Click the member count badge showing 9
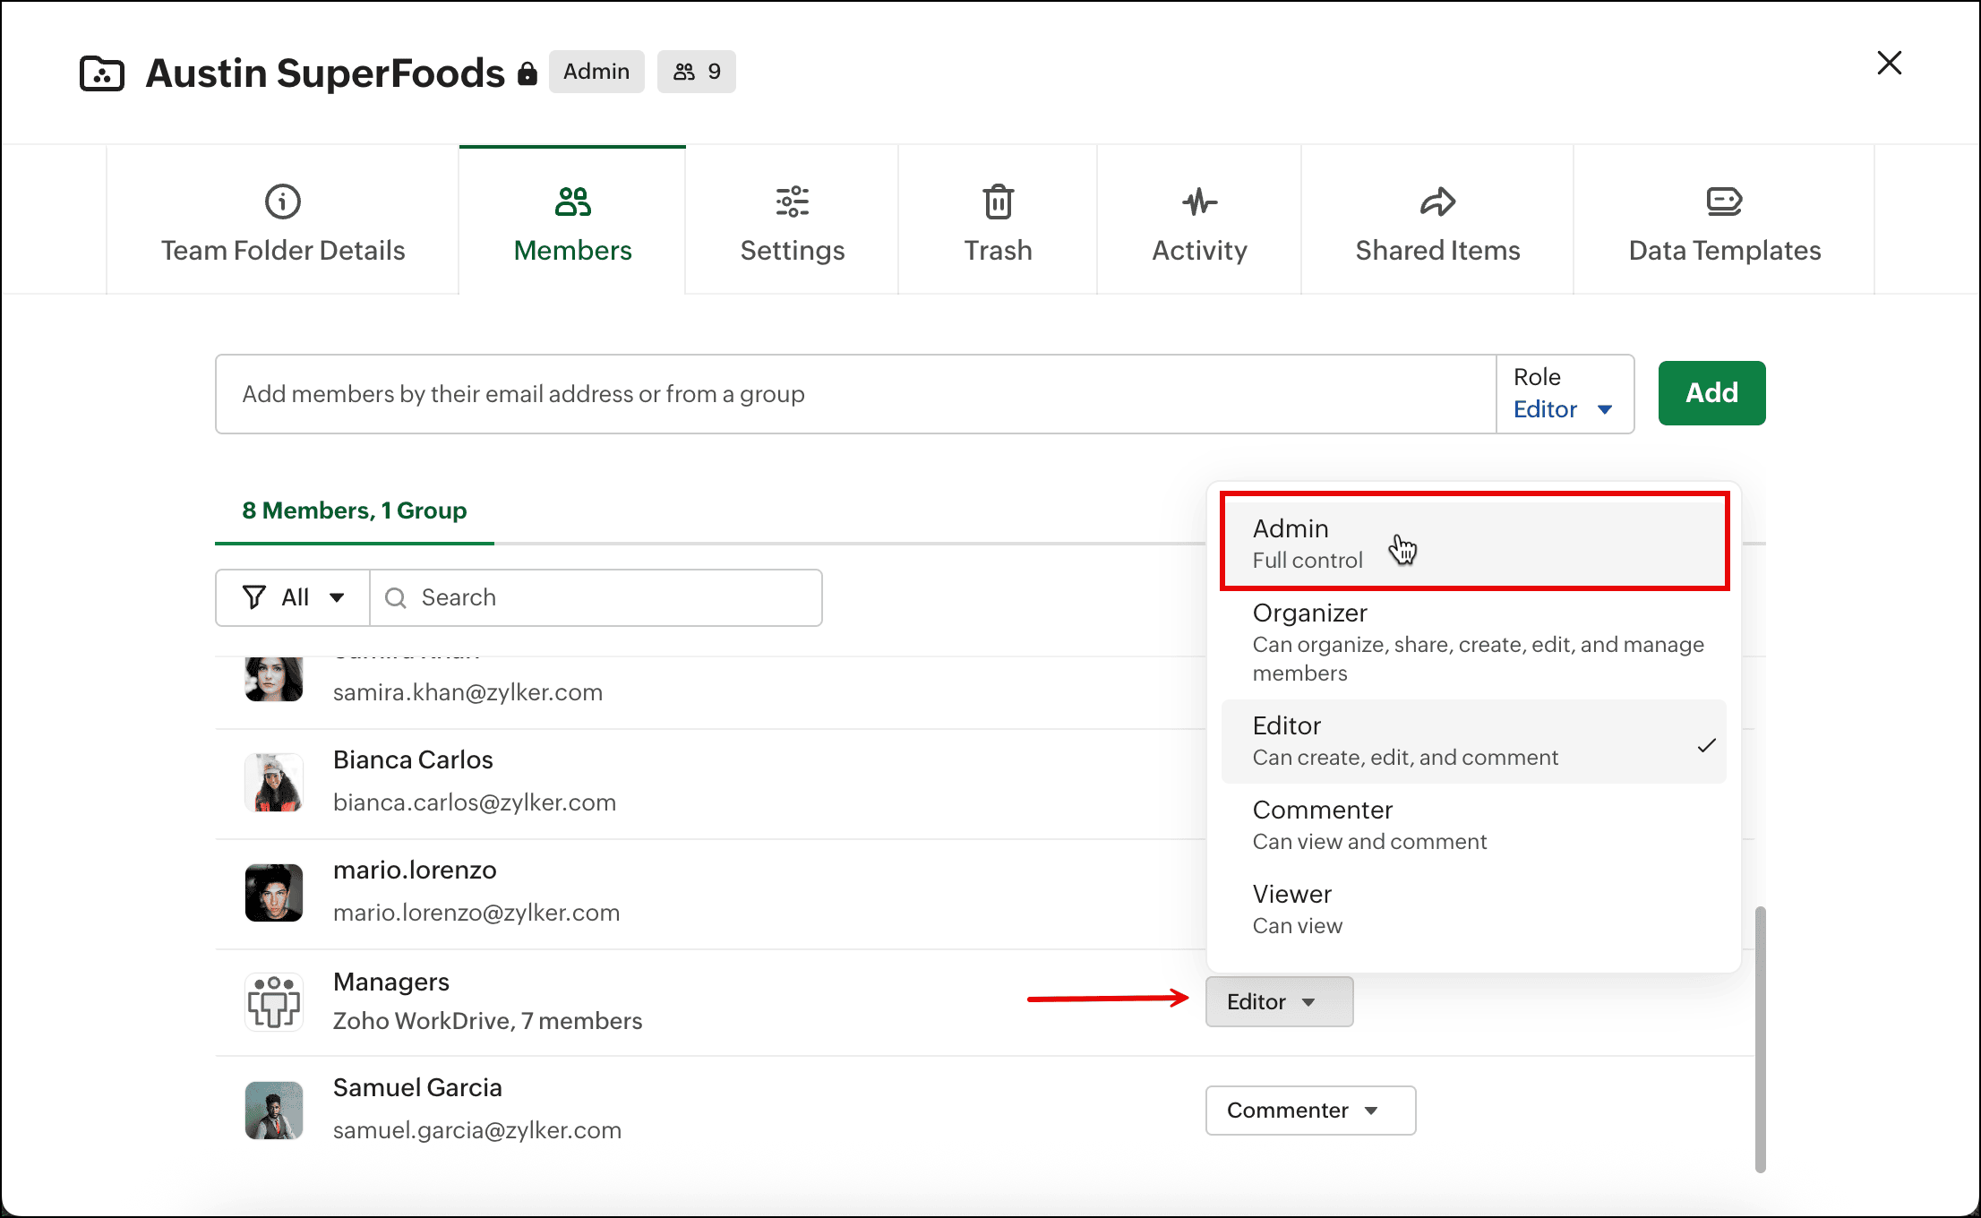The image size is (1981, 1218). tap(697, 72)
